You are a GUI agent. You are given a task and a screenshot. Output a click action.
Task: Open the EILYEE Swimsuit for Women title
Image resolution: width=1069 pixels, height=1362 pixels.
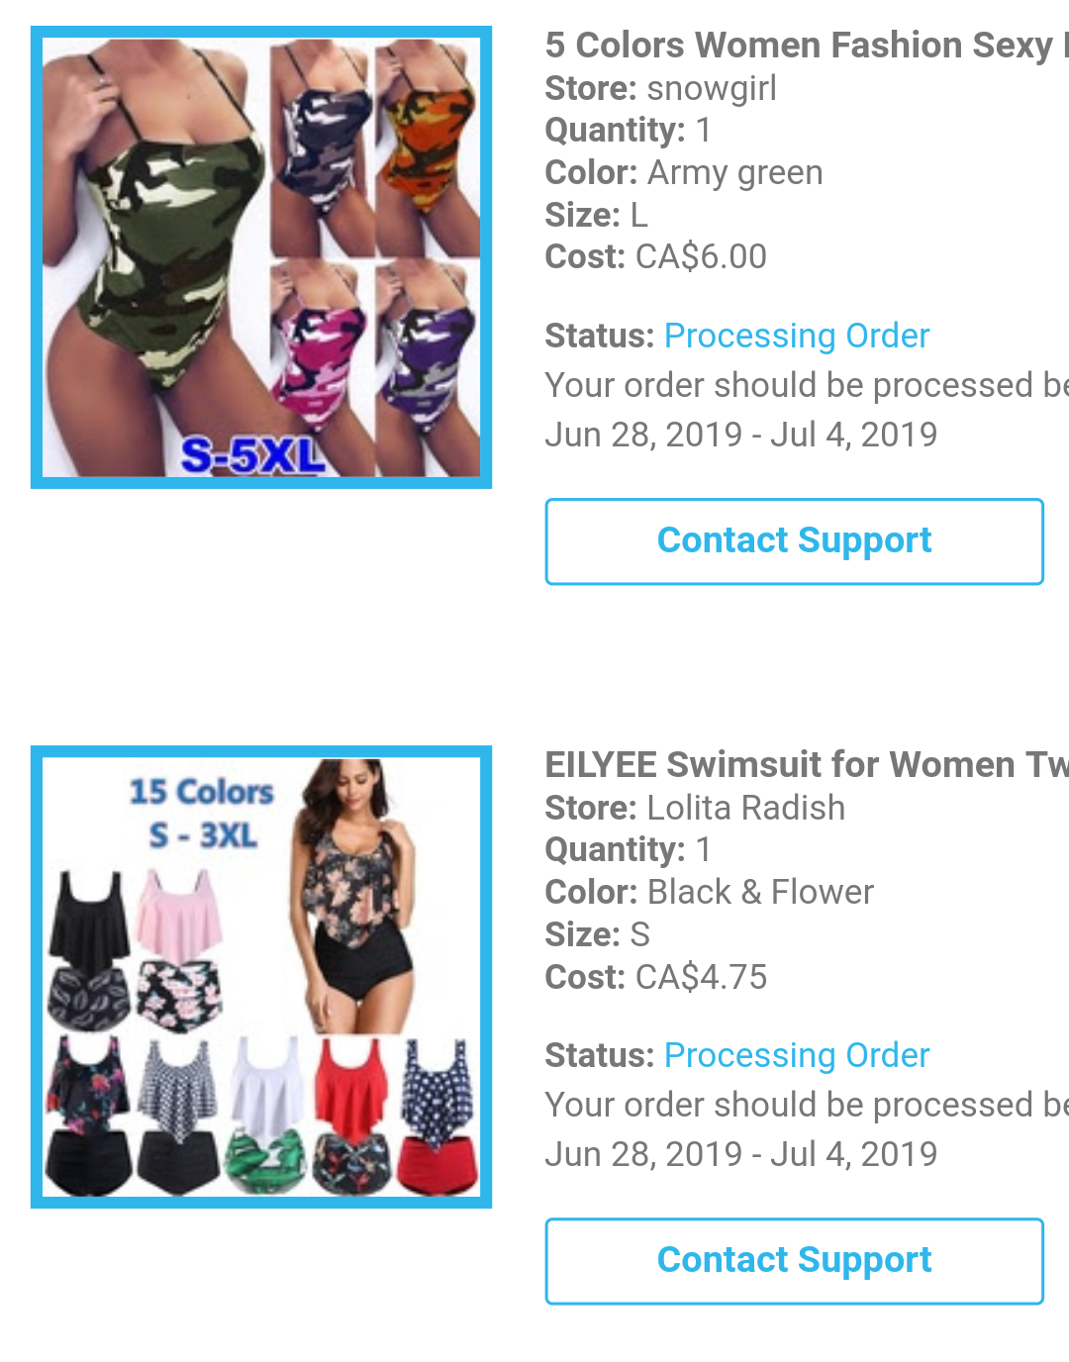(807, 765)
